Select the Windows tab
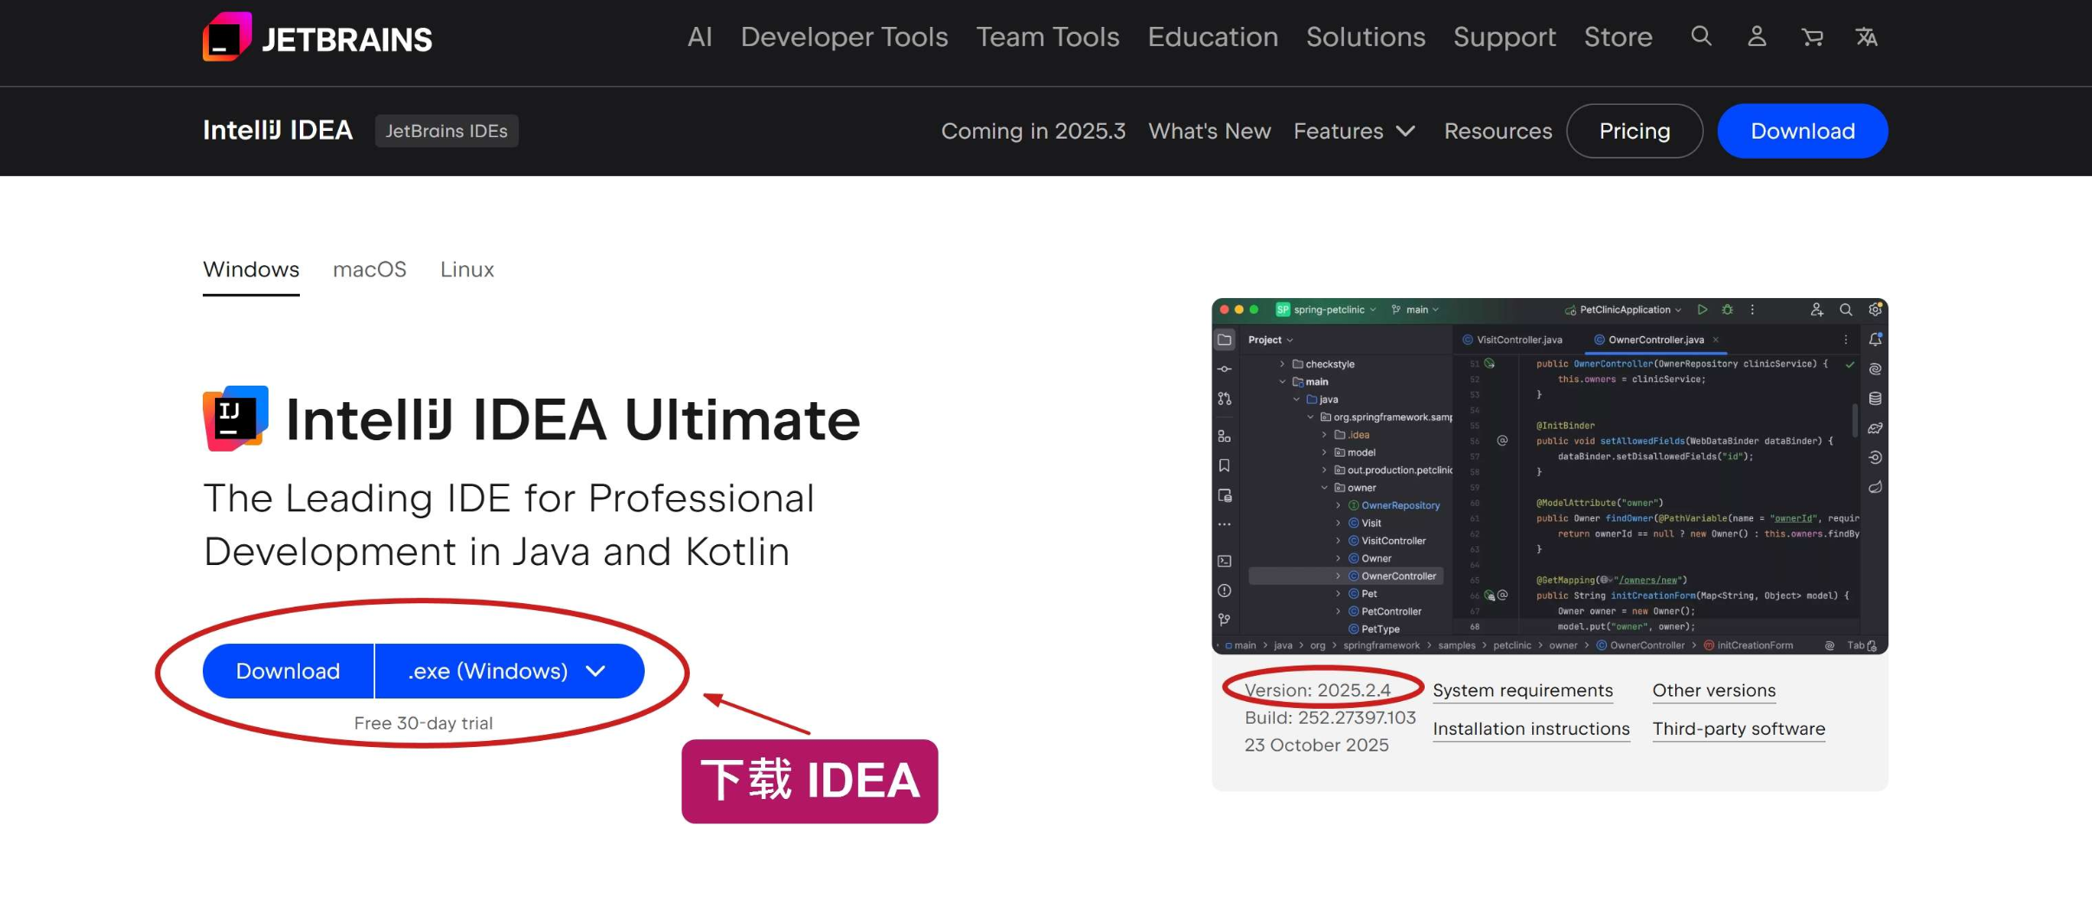The image size is (2092, 903). click(251, 270)
